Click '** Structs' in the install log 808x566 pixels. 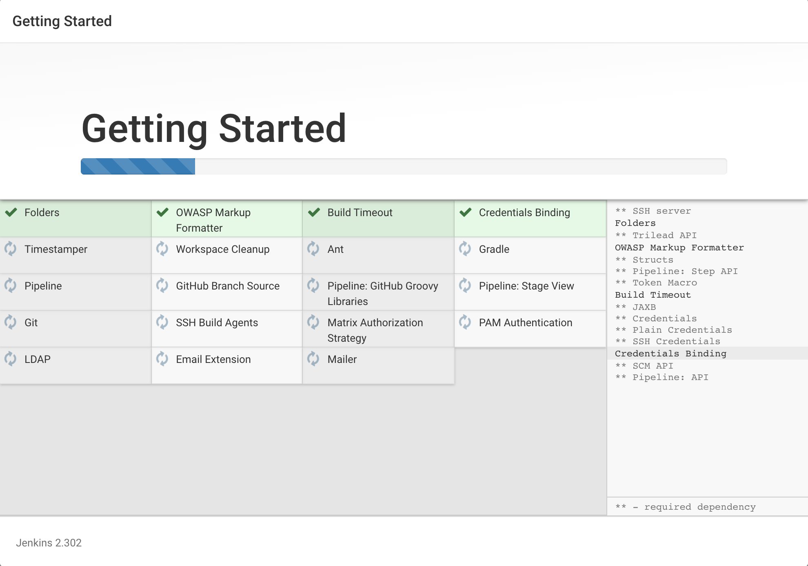click(x=644, y=260)
